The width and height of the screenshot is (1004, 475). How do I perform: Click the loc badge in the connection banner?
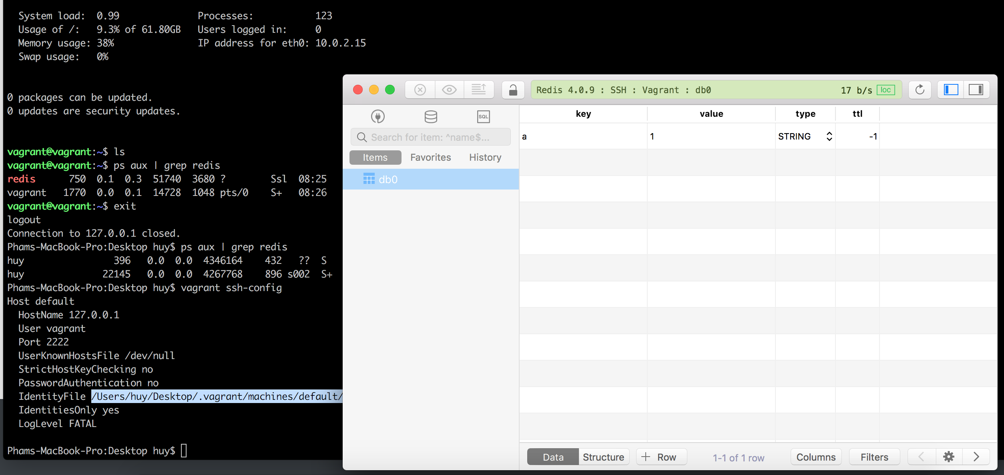coord(886,90)
